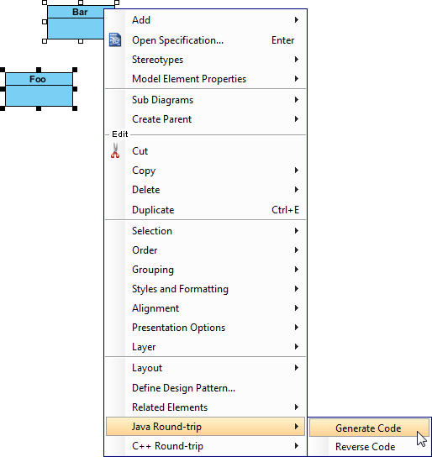The height and width of the screenshot is (457, 432).
Task: Select the Java Round-trip menu item
Action: [x=205, y=427]
